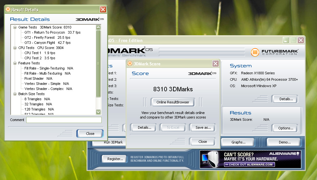This screenshot has width=317, height=180.
Task: Select Fill Rate - Multi-Texturing row
Action: point(47,74)
